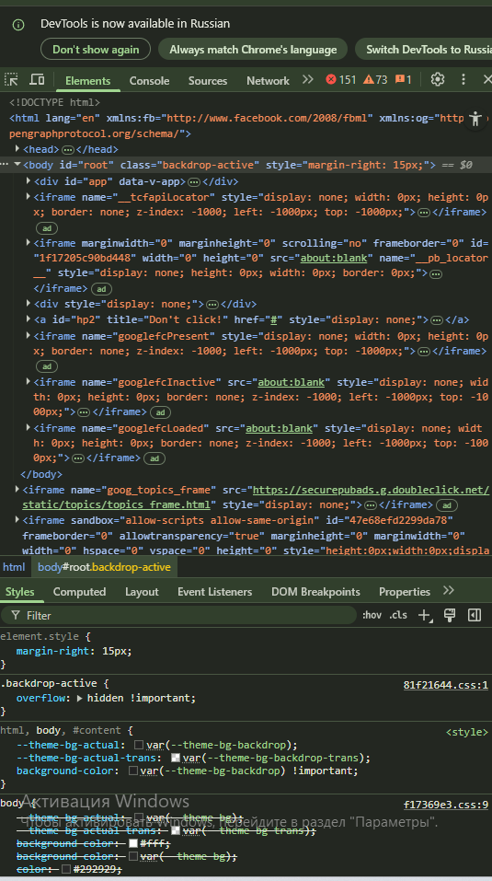
Task: Click the #292929 color swatch
Action: click(x=66, y=869)
